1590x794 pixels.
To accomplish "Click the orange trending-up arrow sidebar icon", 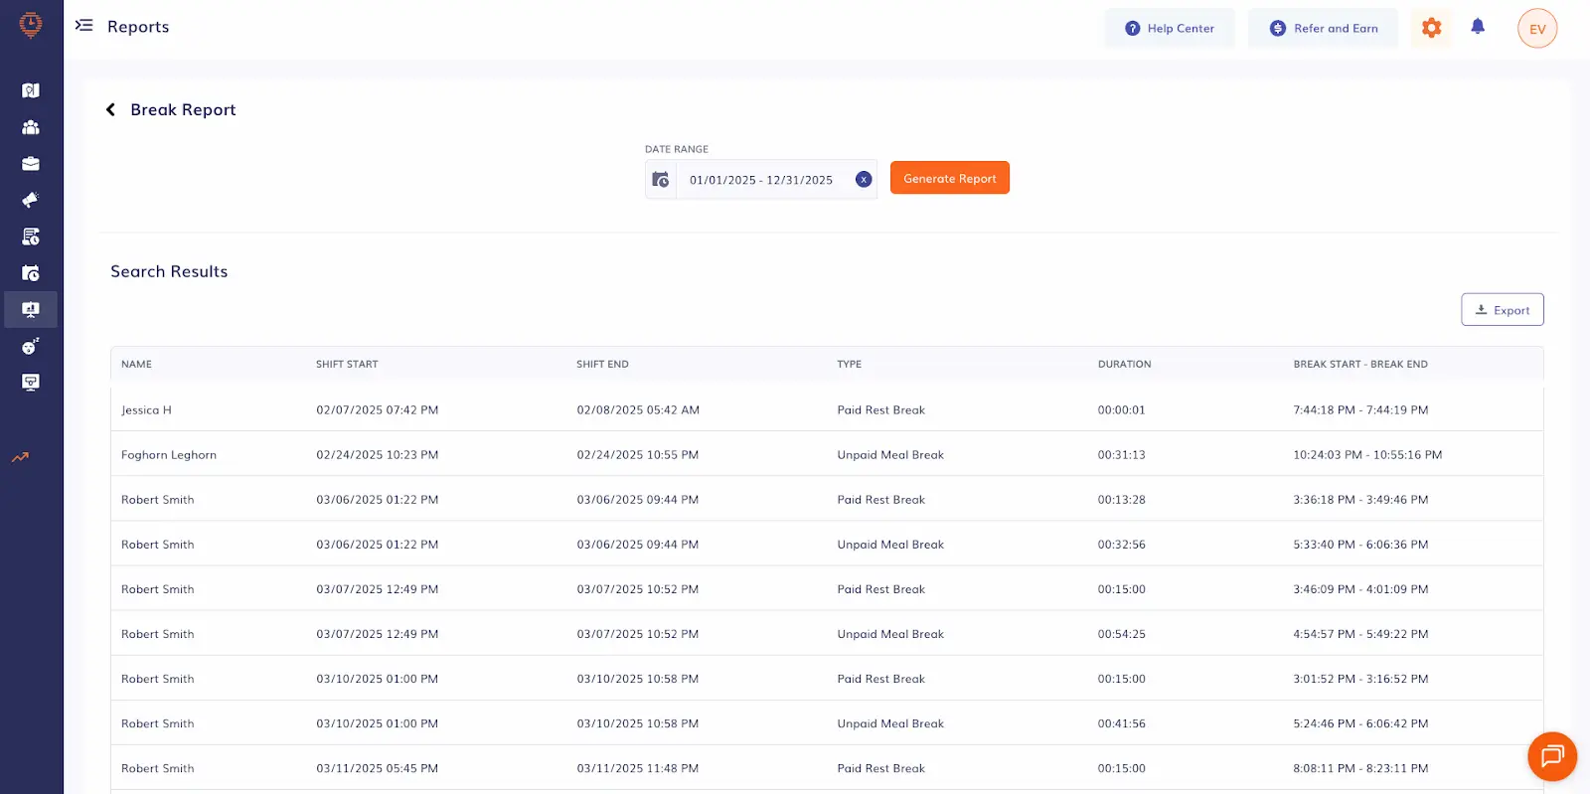I will [x=21, y=458].
